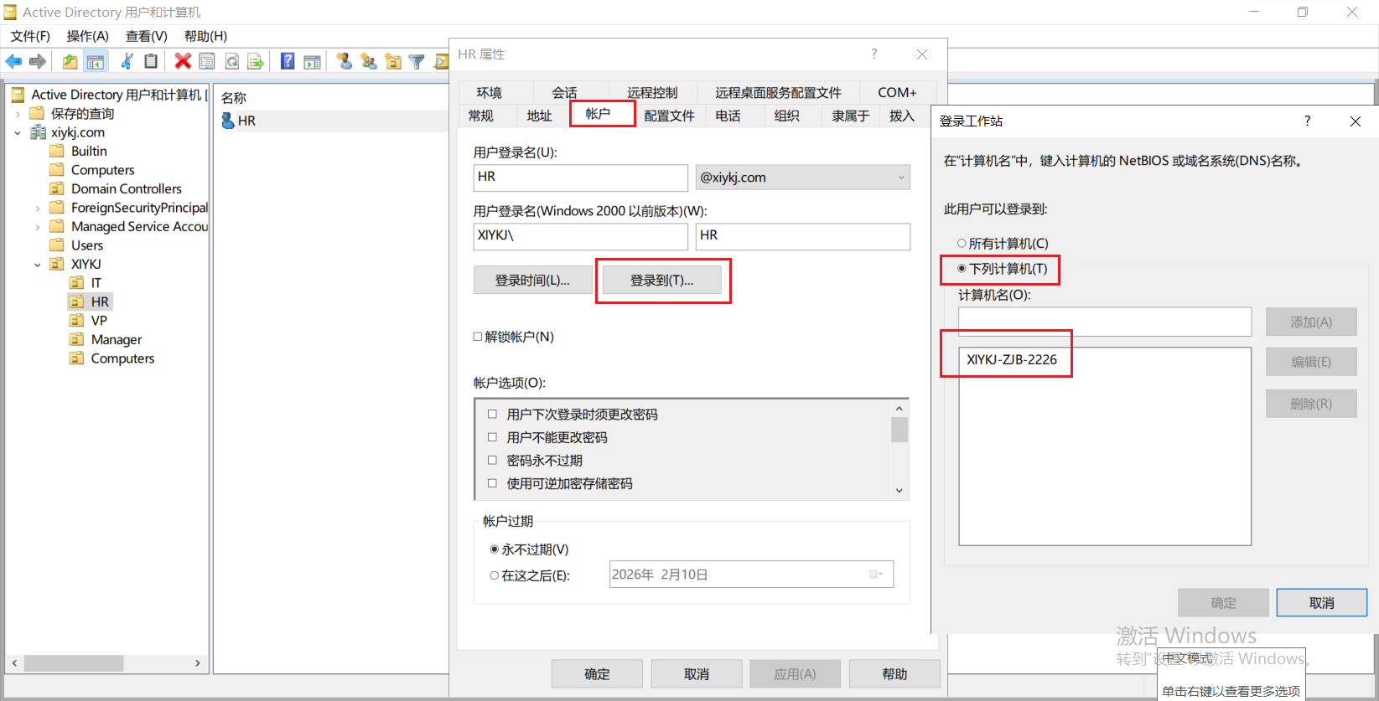
Task: Switch to the 隶属于 tab
Action: tap(850, 116)
